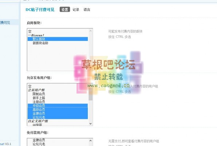Select 新手上路 user group

[x=58, y=98]
